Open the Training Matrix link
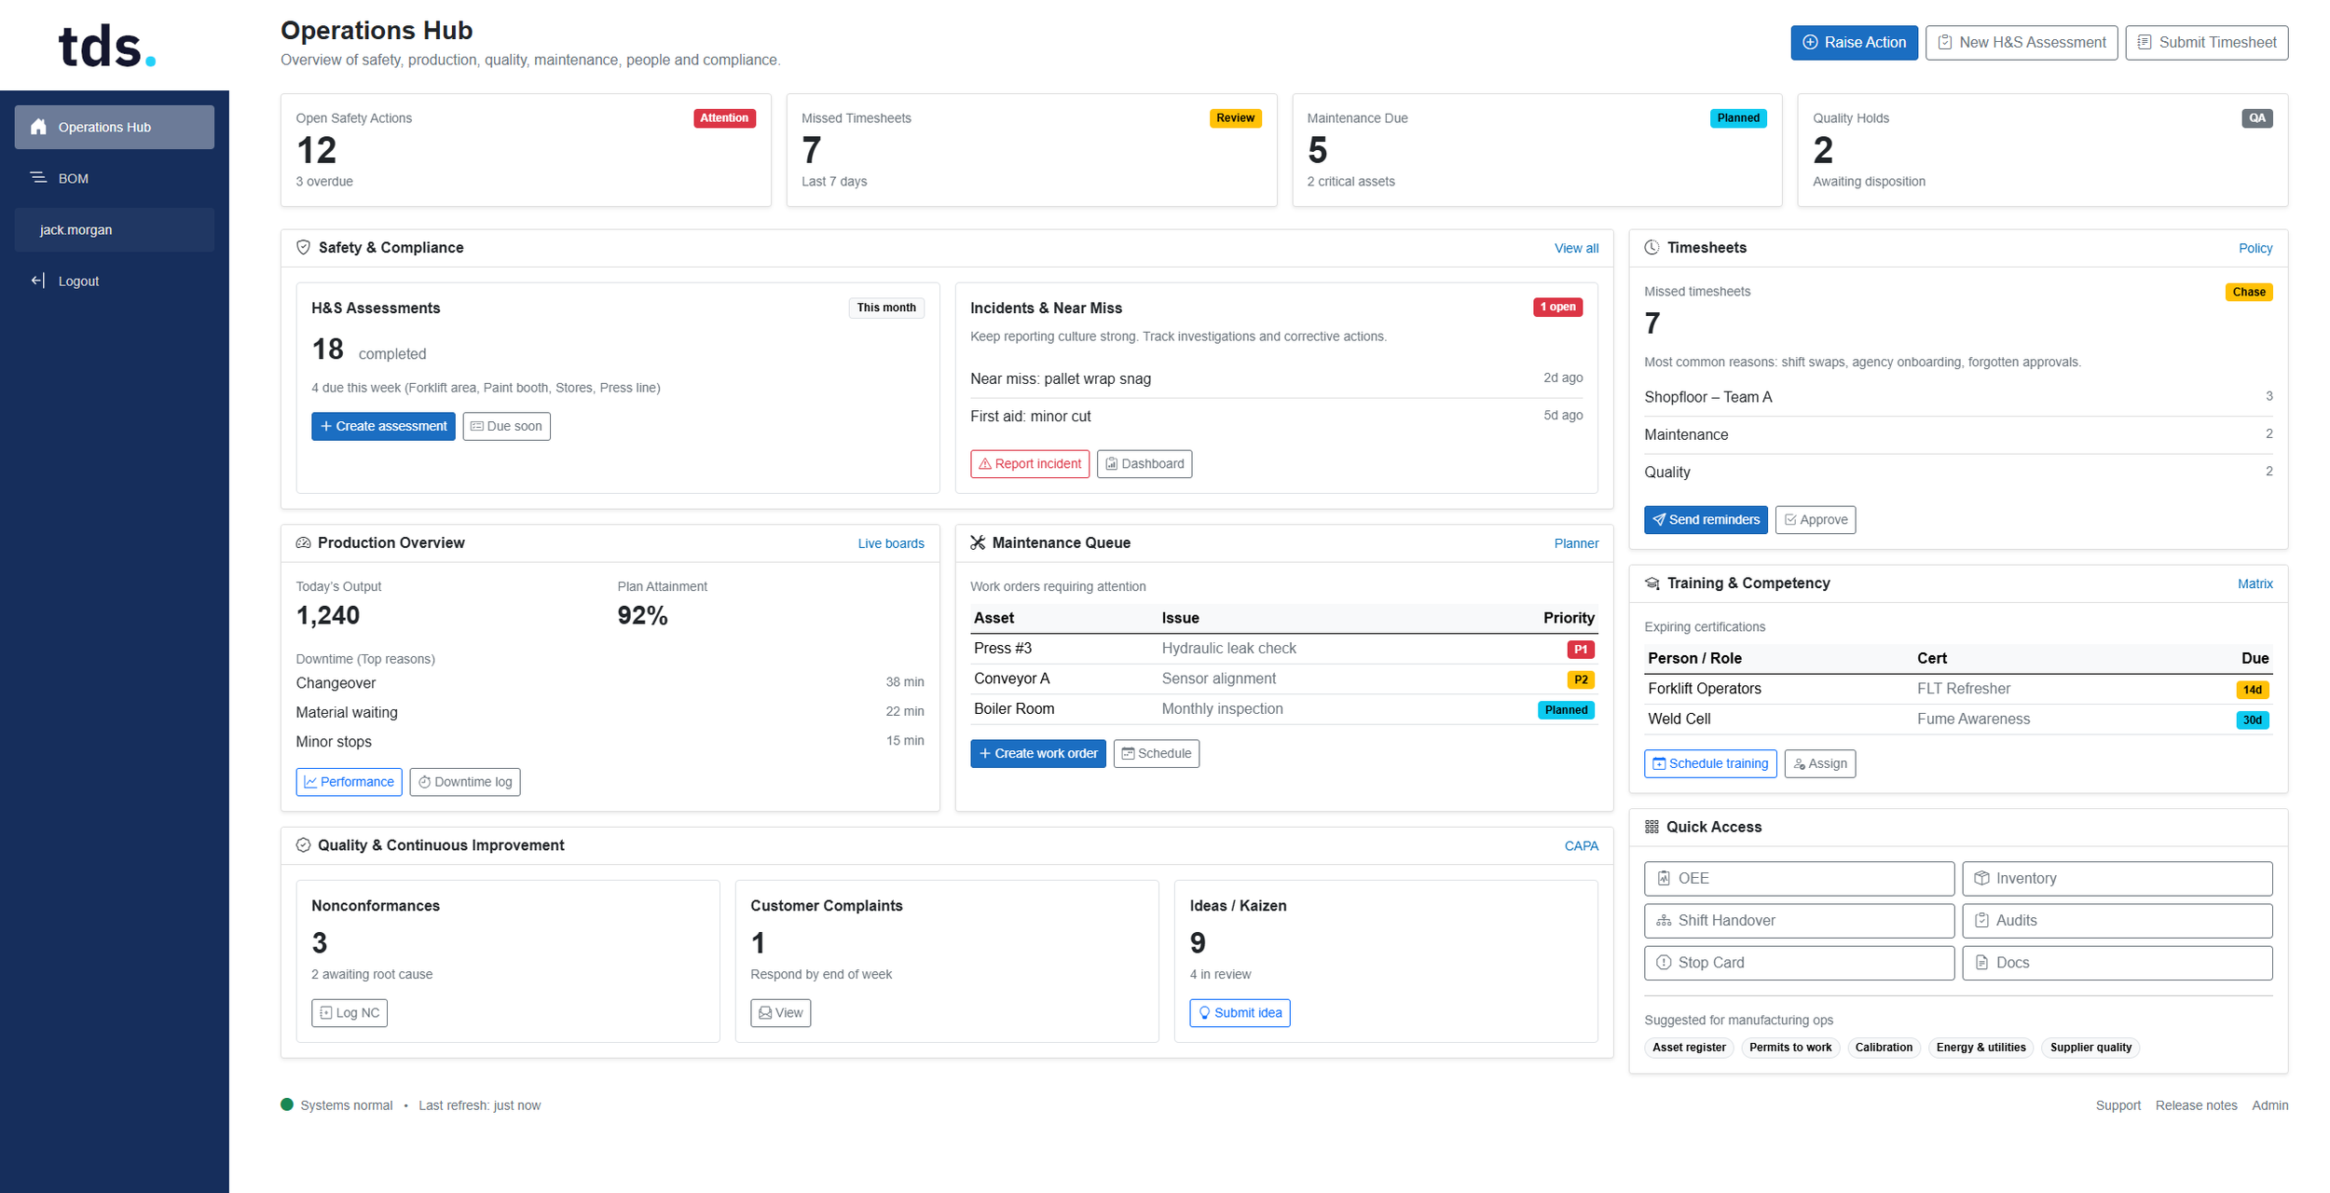The image size is (2330, 1193). point(2255,583)
